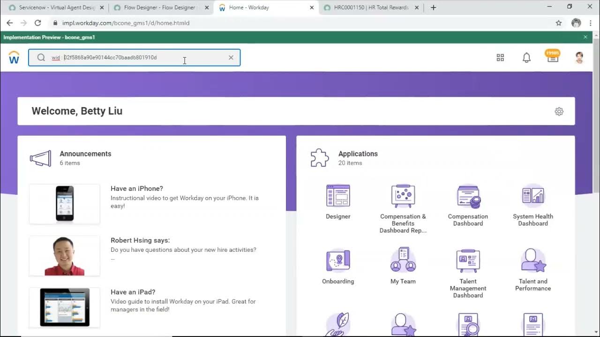Open the inbox icon with 19985 badge
The height and width of the screenshot is (337, 600).
[x=553, y=56]
